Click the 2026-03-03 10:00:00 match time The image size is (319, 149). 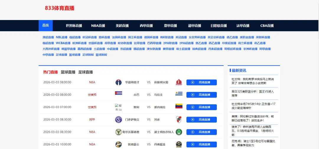(x=57, y=144)
